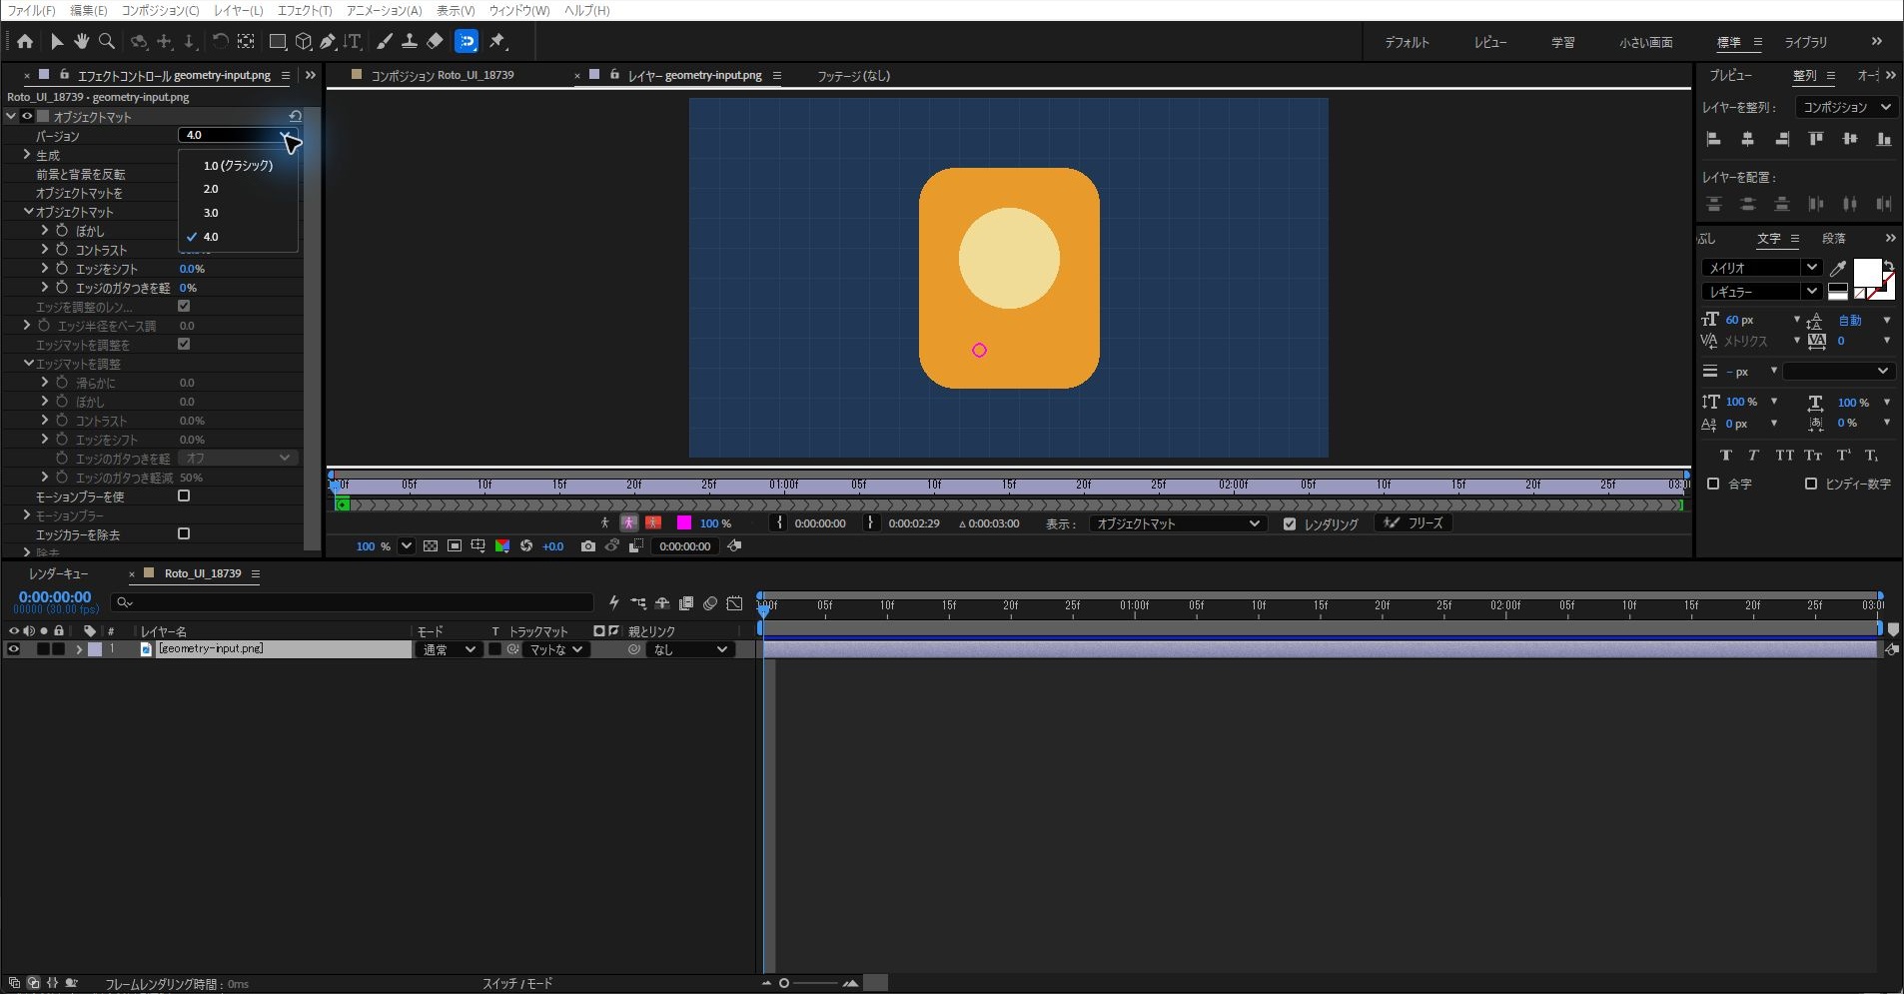Image resolution: width=1904 pixels, height=994 pixels.
Task: Click the Home icon in toolbar
Action: (x=25, y=42)
